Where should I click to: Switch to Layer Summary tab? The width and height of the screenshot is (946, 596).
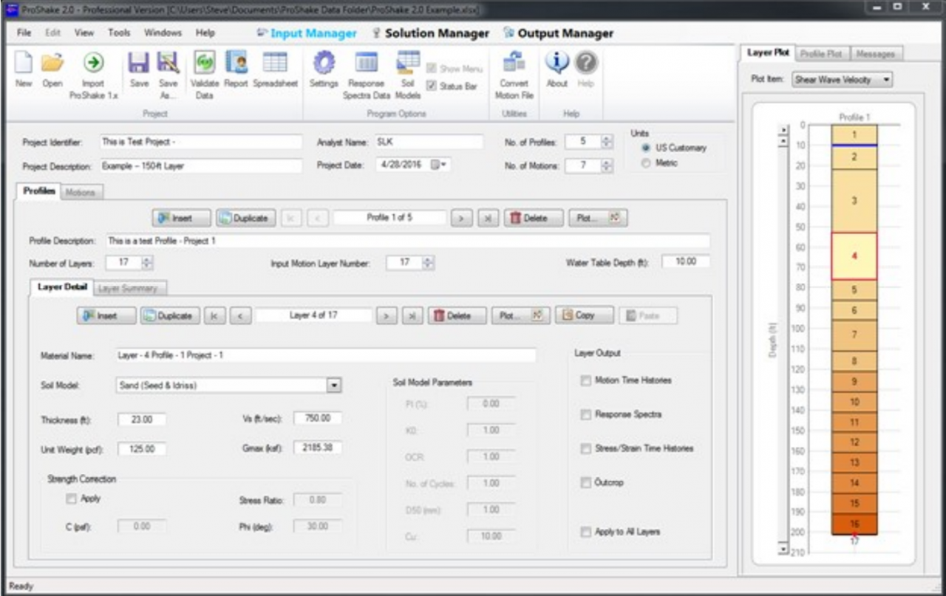point(130,288)
